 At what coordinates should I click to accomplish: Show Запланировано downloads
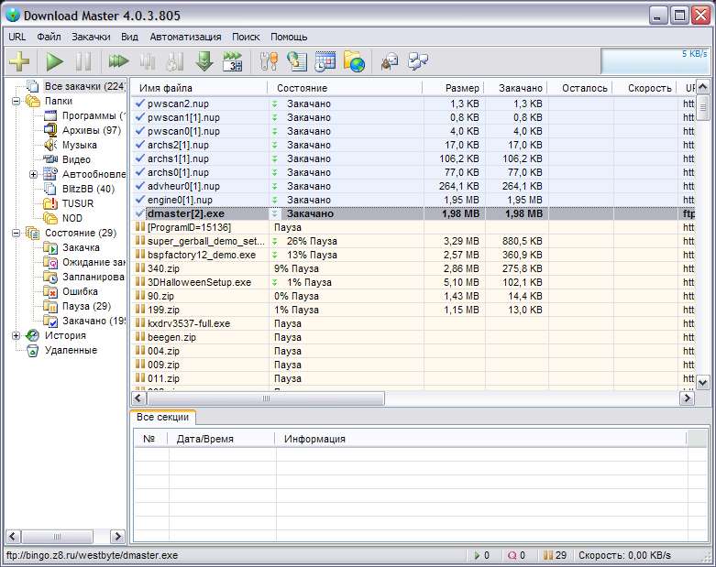tap(94, 277)
